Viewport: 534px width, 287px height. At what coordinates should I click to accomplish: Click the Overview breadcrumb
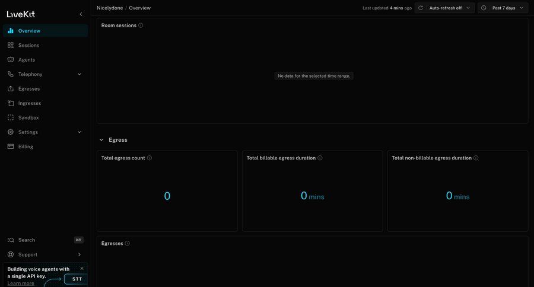click(x=139, y=8)
